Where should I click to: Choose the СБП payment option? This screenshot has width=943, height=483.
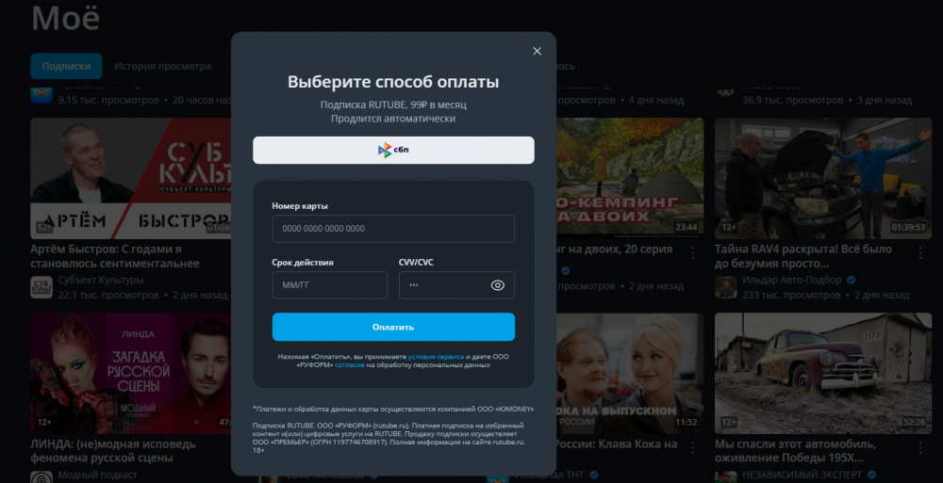(393, 150)
